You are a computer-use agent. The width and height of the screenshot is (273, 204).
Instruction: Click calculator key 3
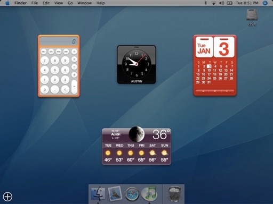point(65,80)
